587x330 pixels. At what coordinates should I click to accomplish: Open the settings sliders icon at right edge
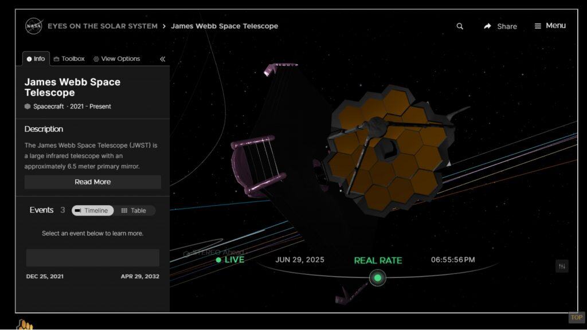pos(562,266)
